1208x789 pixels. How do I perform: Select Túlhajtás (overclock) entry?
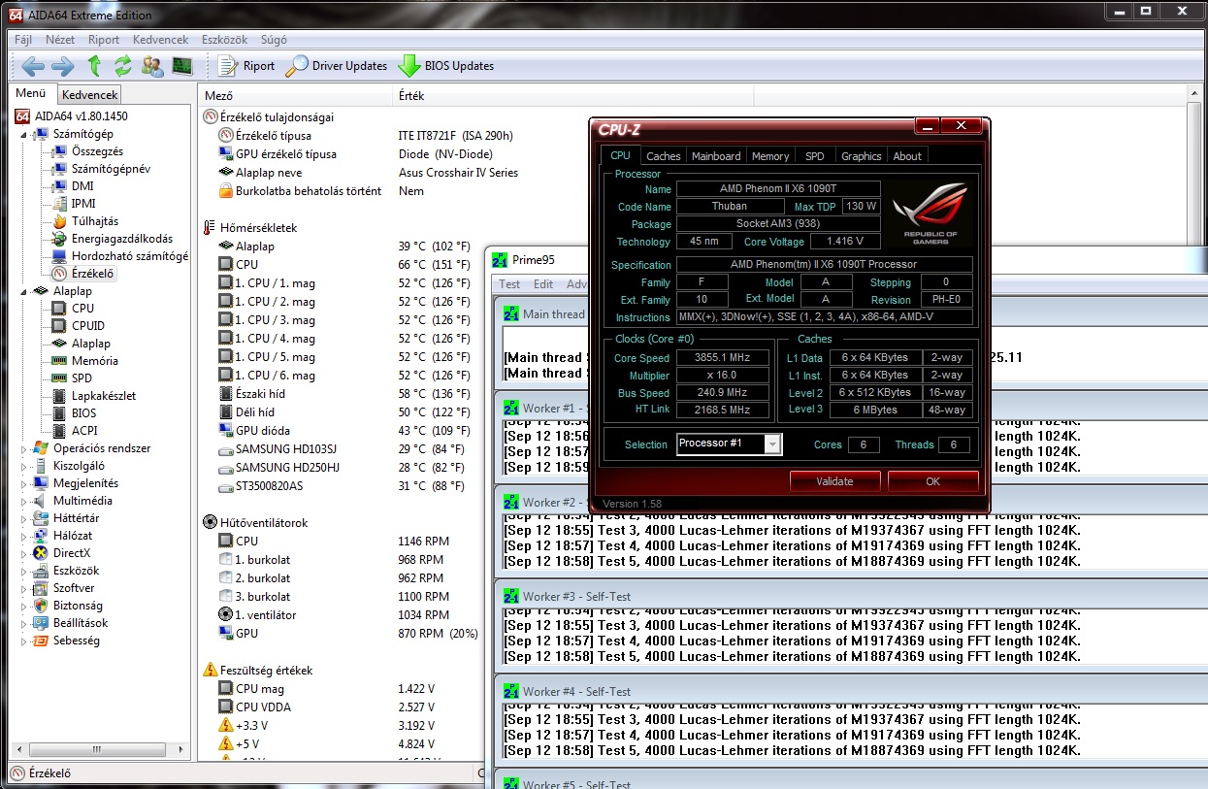(95, 221)
